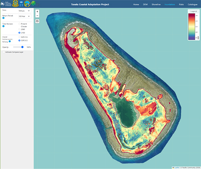Open Return Period info icon
This screenshot has width=201, height=169.
click(x=4, y=18)
